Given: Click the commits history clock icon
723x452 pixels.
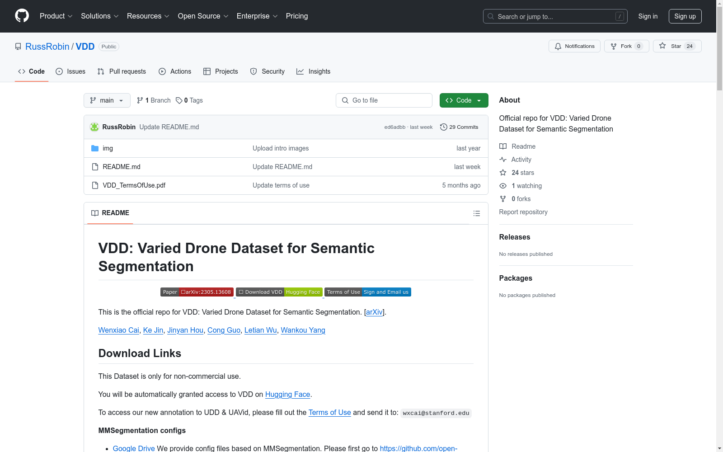Looking at the screenshot, I should (x=444, y=127).
